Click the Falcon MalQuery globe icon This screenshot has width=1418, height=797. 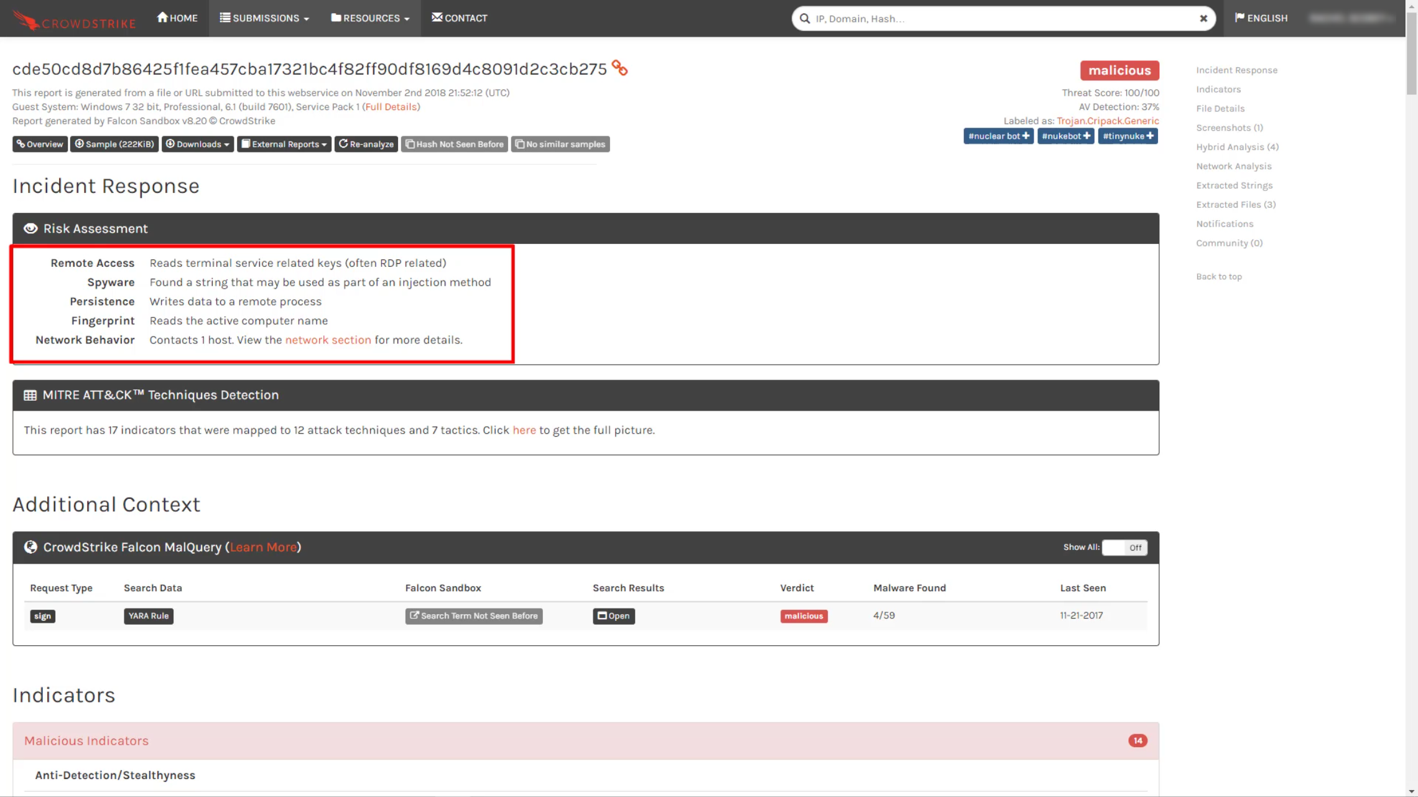30,547
